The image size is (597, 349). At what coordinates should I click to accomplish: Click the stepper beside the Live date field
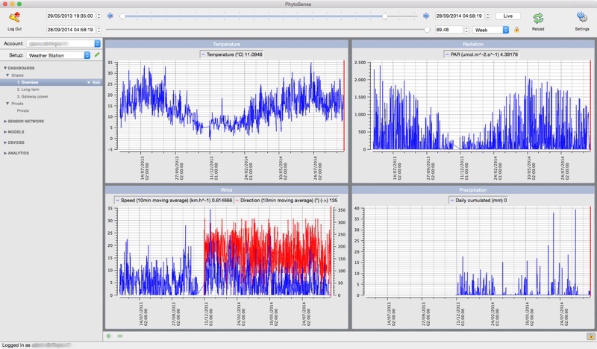(488, 16)
